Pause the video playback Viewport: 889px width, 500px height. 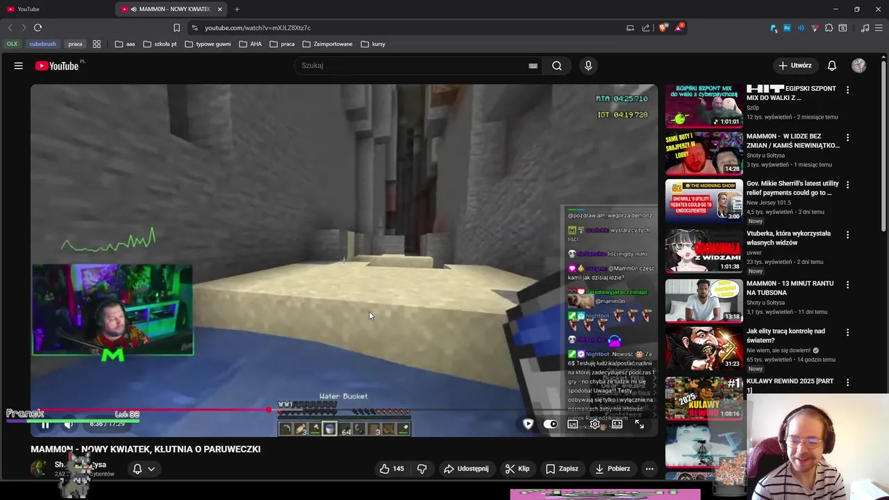45,424
